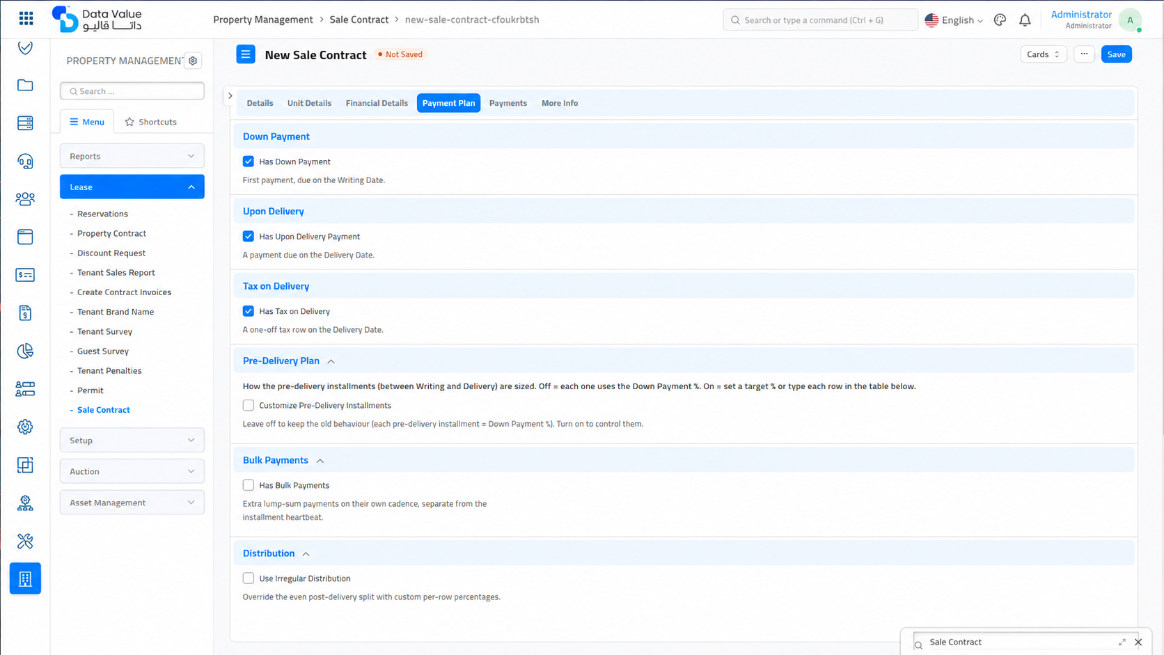The image size is (1164, 655).
Task: Open Tenant Sales Report menu item
Action: click(x=116, y=273)
